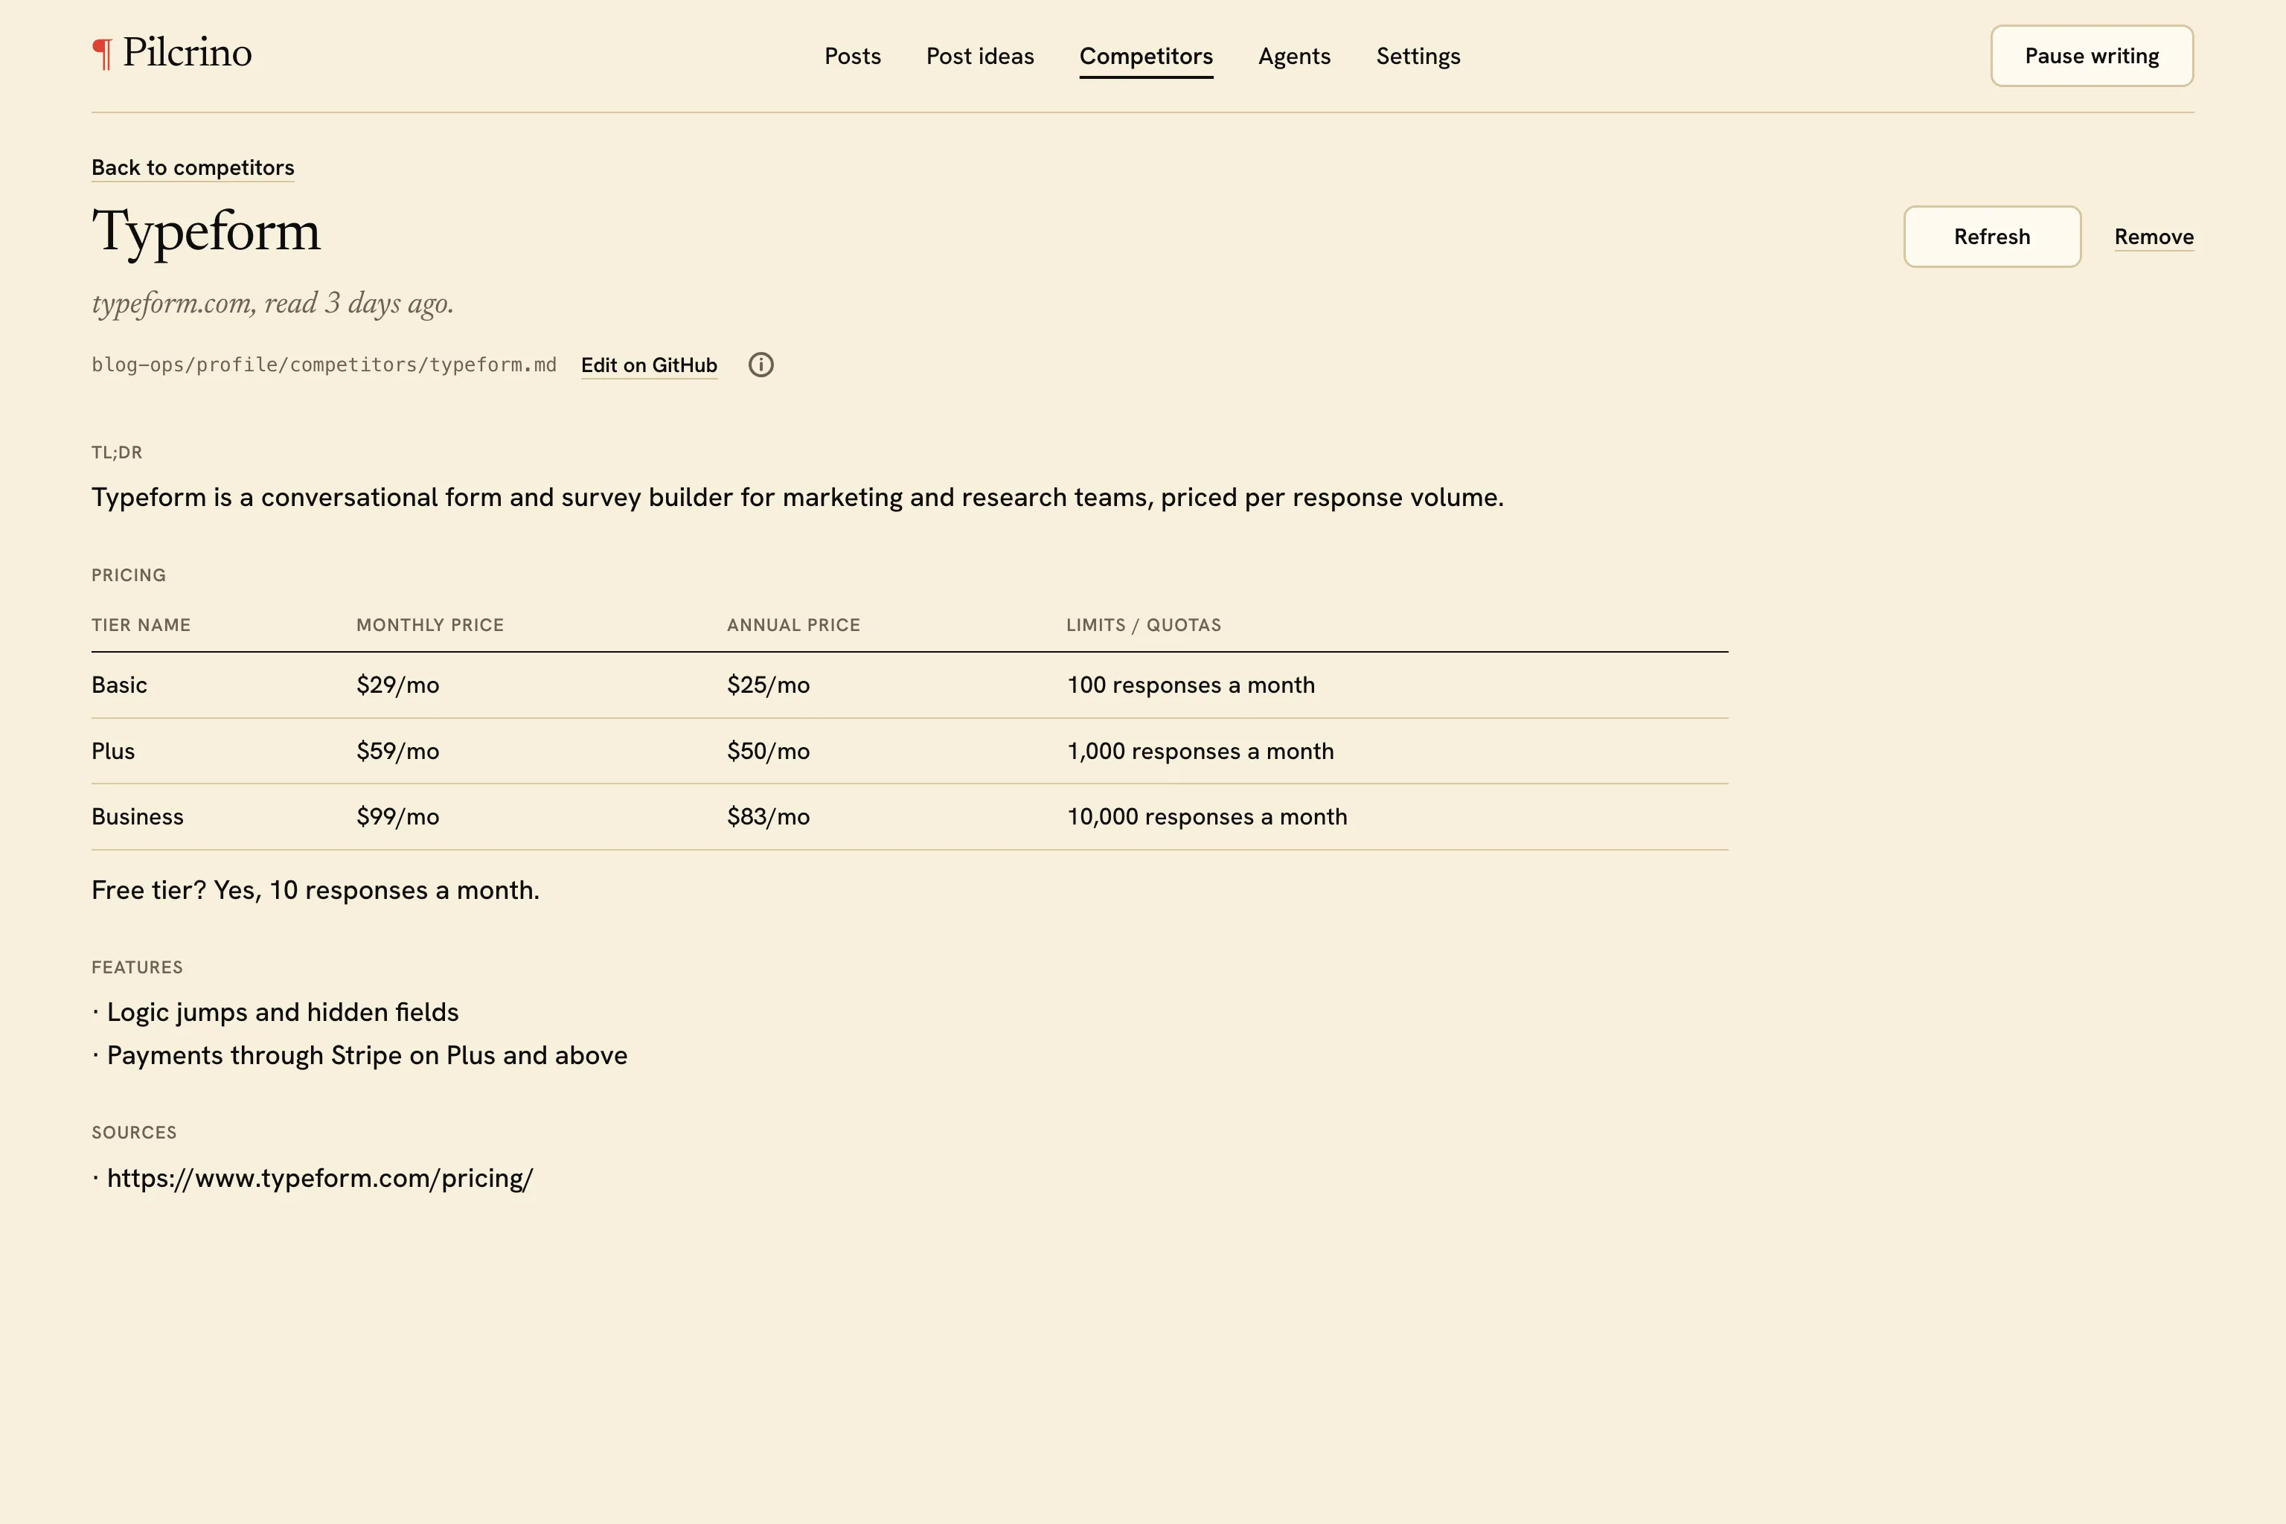Click the Limits / Quotas column header
2286x1524 pixels.
pos(1143,625)
